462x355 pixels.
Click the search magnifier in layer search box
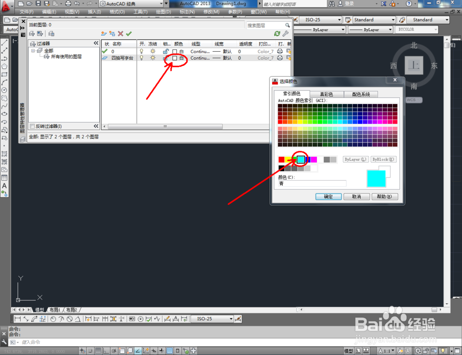pyautogui.click(x=287, y=25)
